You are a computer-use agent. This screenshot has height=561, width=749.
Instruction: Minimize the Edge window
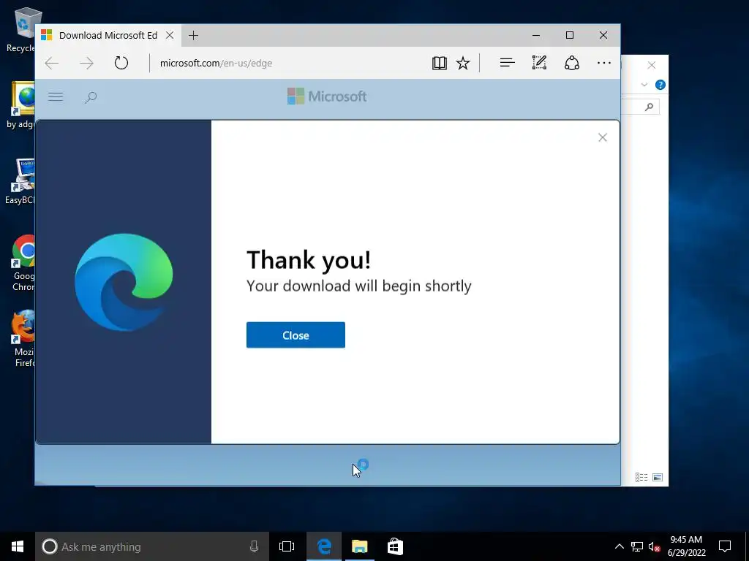pyautogui.click(x=536, y=35)
